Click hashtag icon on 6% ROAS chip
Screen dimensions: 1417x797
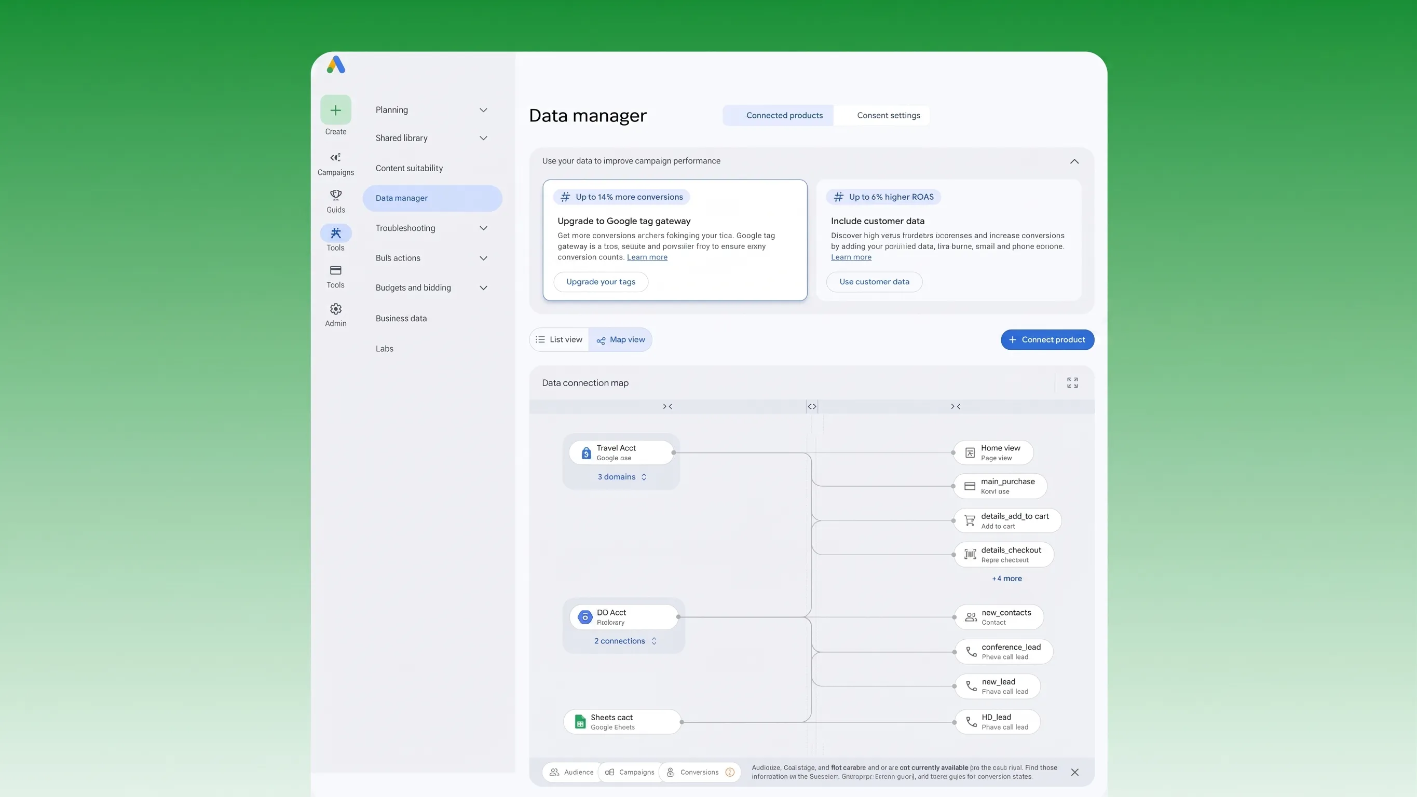pyautogui.click(x=838, y=197)
